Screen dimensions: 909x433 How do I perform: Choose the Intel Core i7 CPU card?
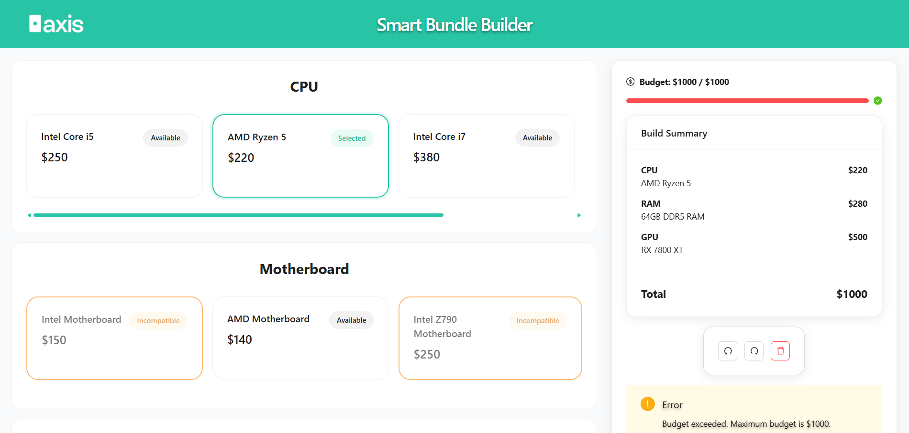pos(487,156)
